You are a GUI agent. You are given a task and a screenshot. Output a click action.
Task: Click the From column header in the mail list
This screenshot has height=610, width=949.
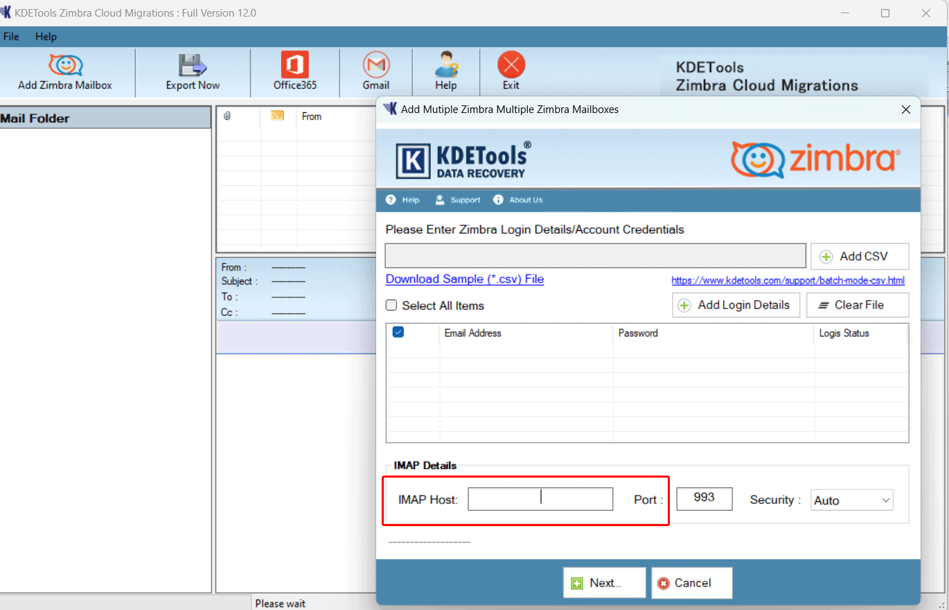(x=312, y=116)
